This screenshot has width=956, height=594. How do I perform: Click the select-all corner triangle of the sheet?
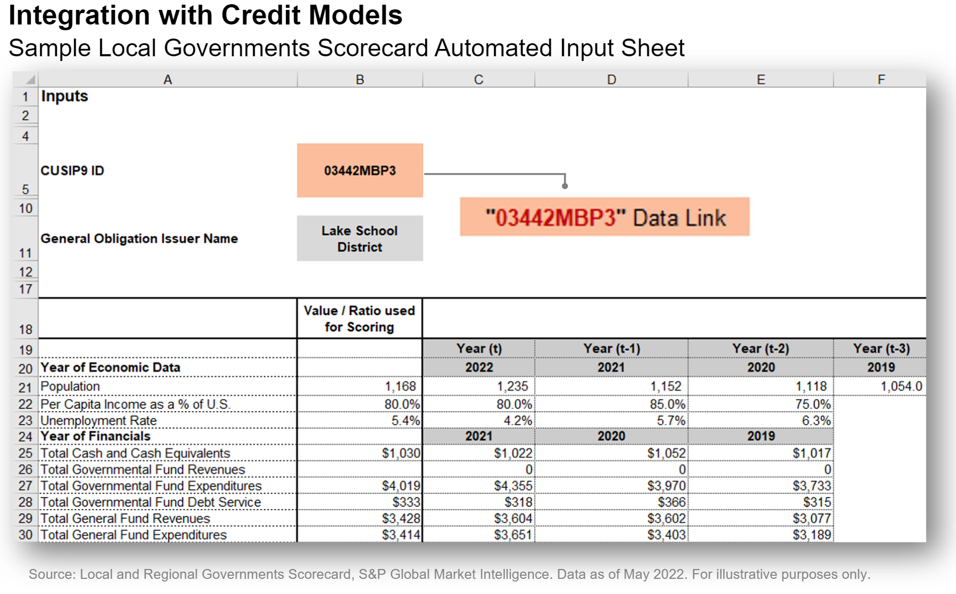coord(29,80)
